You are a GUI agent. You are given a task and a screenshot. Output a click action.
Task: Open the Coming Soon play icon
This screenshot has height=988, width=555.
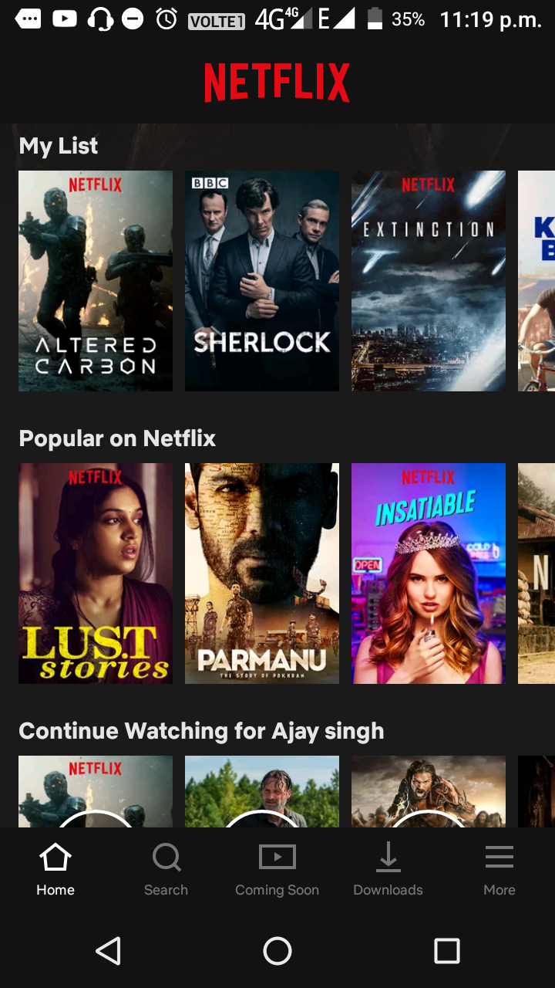(277, 858)
